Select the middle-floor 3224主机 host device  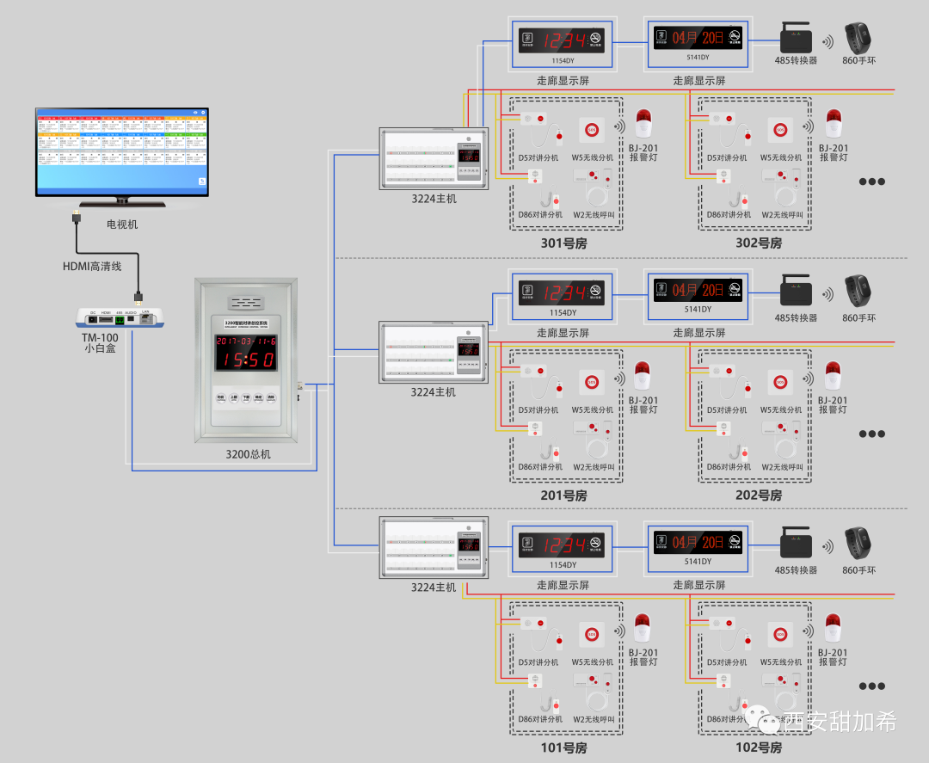434,352
